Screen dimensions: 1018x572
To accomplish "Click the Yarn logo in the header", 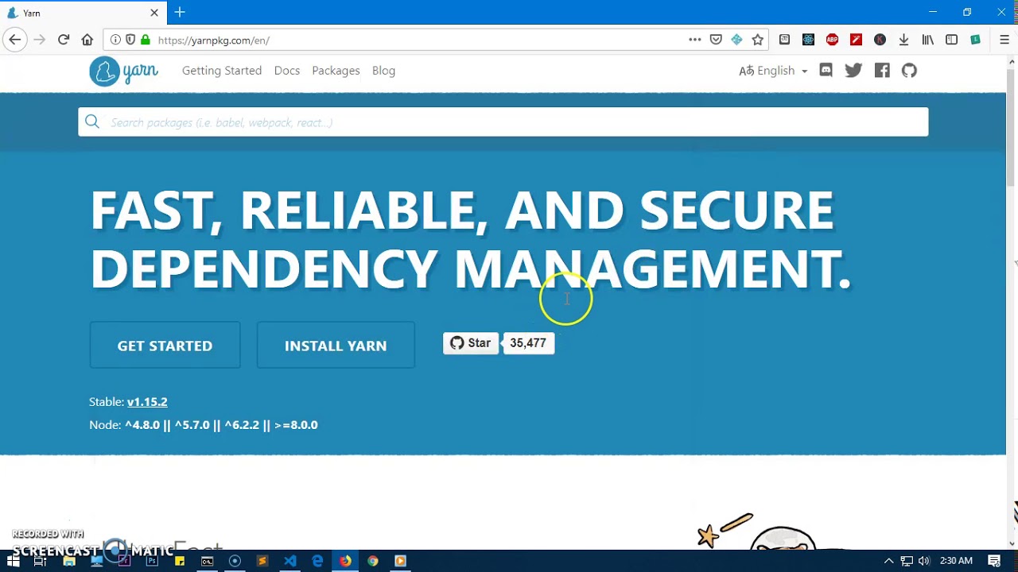I will coord(123,71).
